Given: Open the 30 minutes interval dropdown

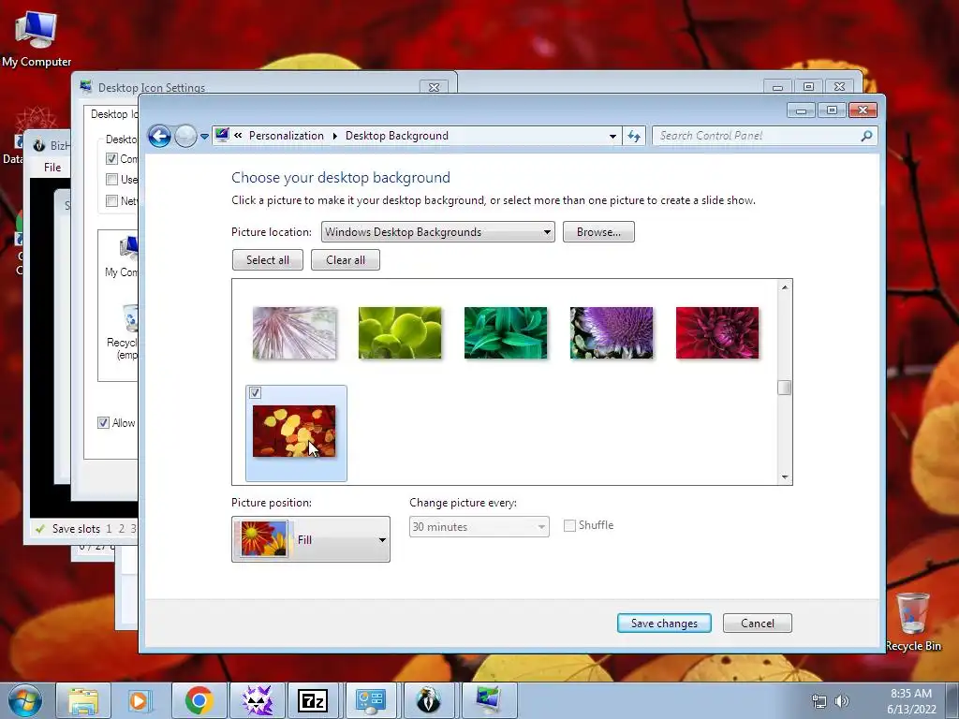Looking at the screenshot, I should click(479, 526).
